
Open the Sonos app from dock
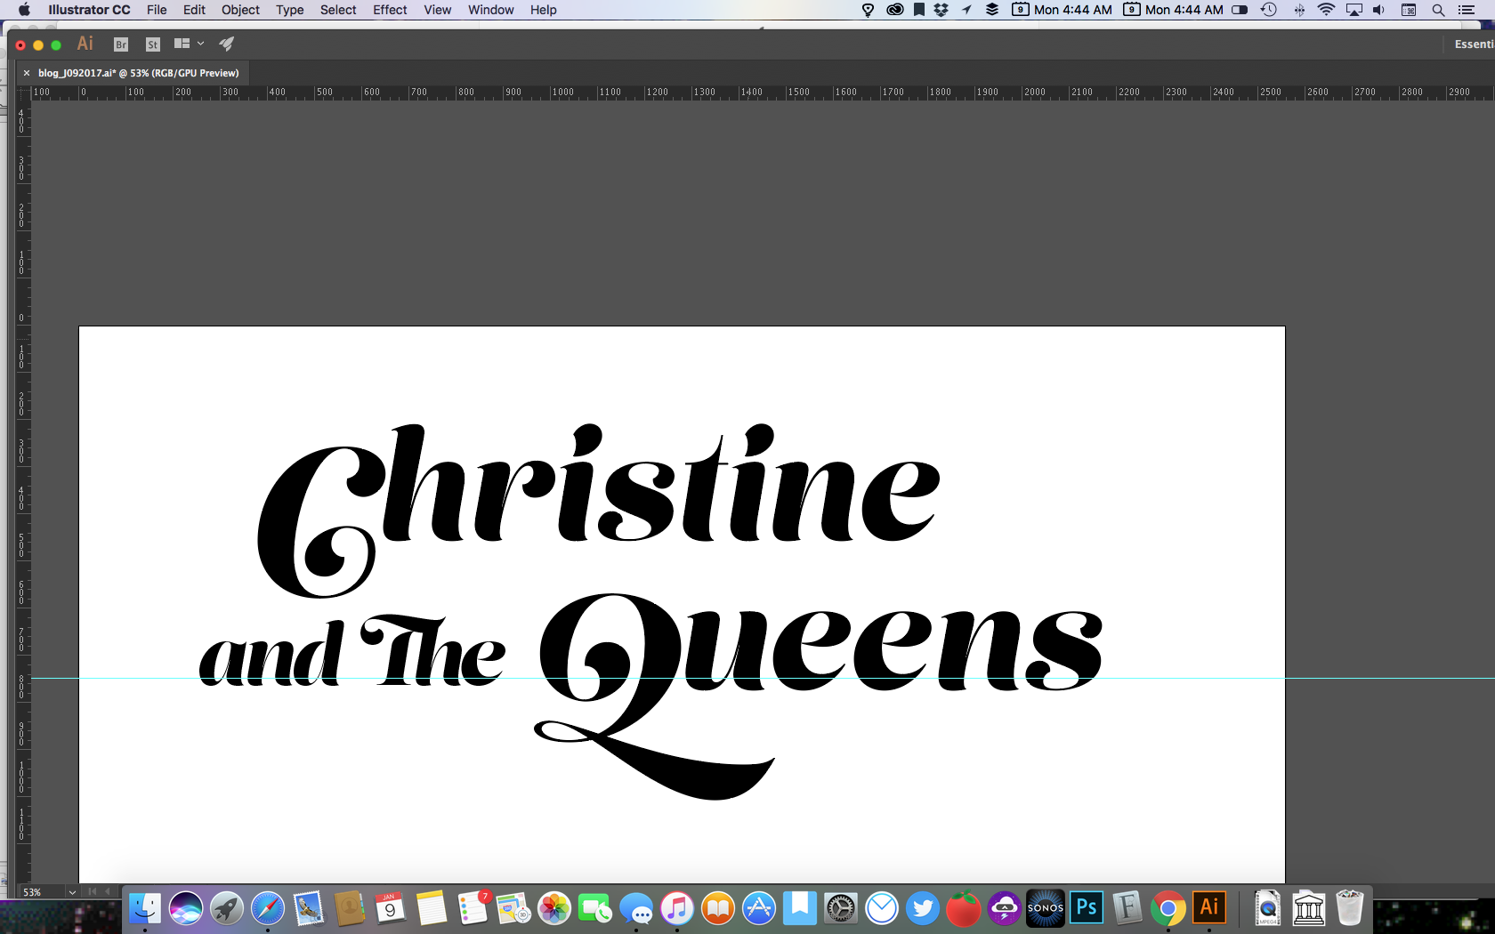click(x=1046, y=908)
